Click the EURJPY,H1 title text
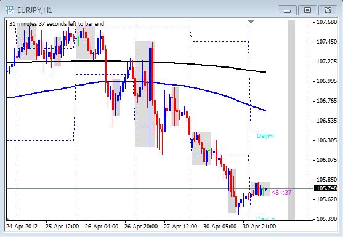343x237 pixels. [x=34, y=10]
